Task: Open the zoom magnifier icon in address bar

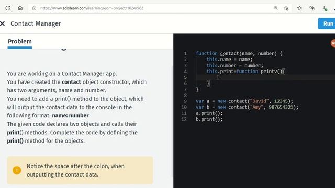Action: (276, 8)
